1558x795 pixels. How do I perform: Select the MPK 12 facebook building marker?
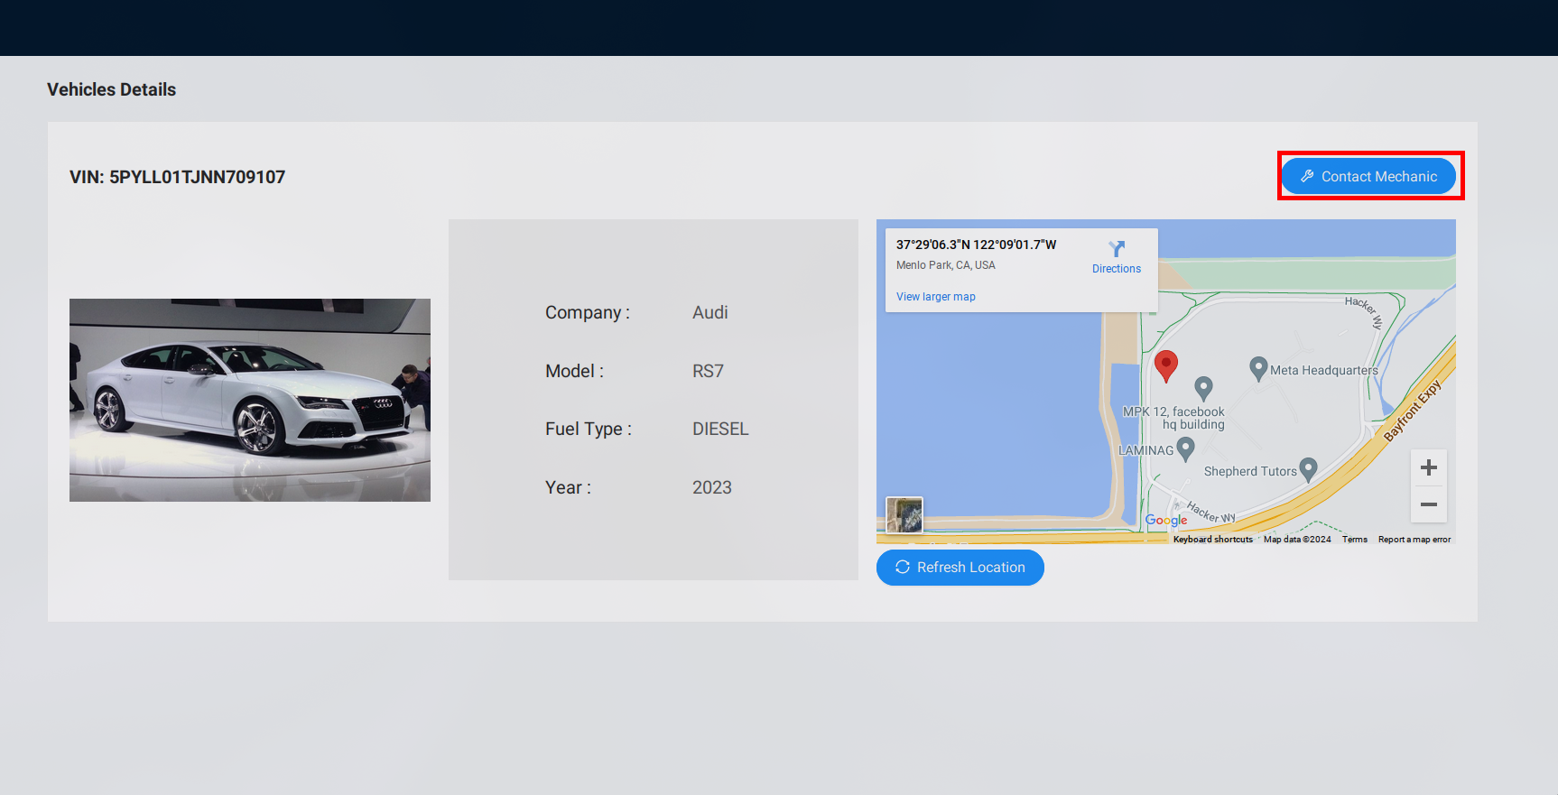[1203, 388]
